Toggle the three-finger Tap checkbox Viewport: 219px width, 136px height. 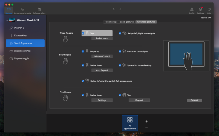83,33
